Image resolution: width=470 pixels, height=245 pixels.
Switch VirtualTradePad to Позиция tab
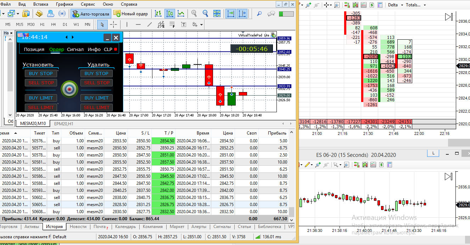(34, 50)
